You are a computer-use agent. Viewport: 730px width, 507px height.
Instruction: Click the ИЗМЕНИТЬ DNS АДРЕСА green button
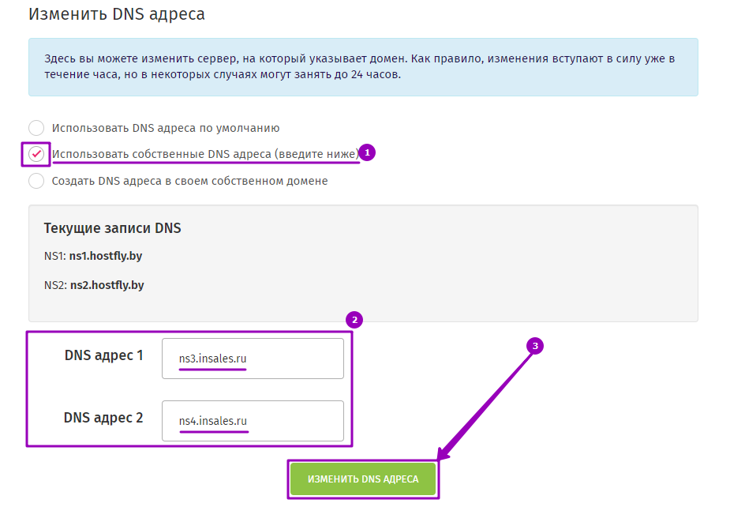point(363,479)
